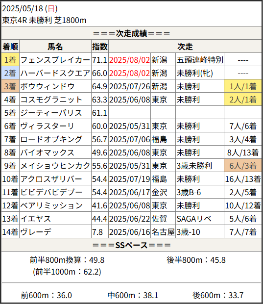Click the yellow 1着 rank cell
Viewport: 263px width, 304px height.
click(10, 60)
